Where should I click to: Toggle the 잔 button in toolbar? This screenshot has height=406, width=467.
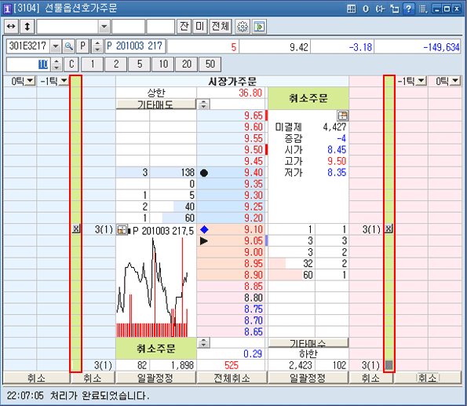tap(184, 27)
